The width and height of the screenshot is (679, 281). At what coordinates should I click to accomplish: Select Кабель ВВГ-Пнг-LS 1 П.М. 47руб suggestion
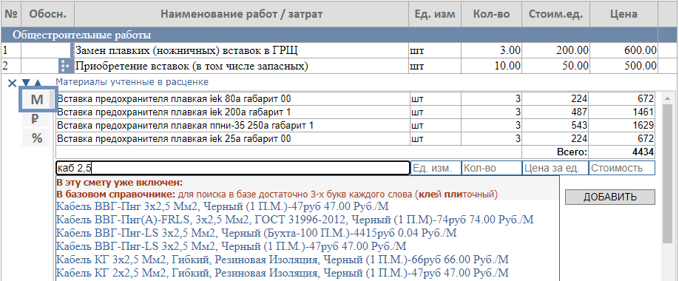point(232,247)
